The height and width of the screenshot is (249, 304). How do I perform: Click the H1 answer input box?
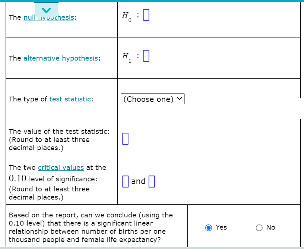coord(146,55)
